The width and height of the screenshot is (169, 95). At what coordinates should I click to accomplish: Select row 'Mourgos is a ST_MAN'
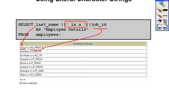point(83,71)
